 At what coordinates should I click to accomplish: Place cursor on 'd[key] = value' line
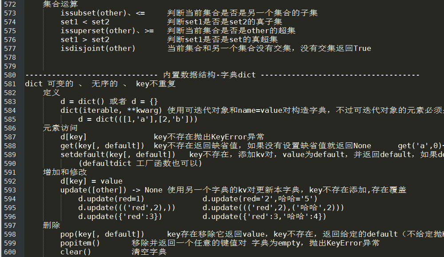(x=91, y=181)
